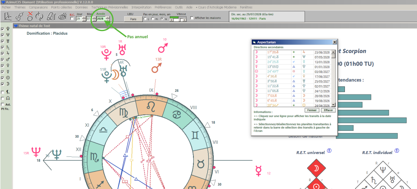417x189 pixels.
Task: Click the crossed-out Venus toolbar icon
Action: [30, 16]
